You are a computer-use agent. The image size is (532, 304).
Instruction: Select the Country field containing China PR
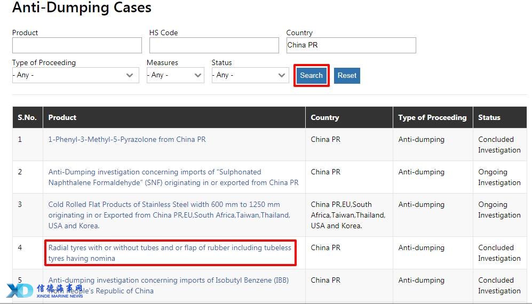351,45
